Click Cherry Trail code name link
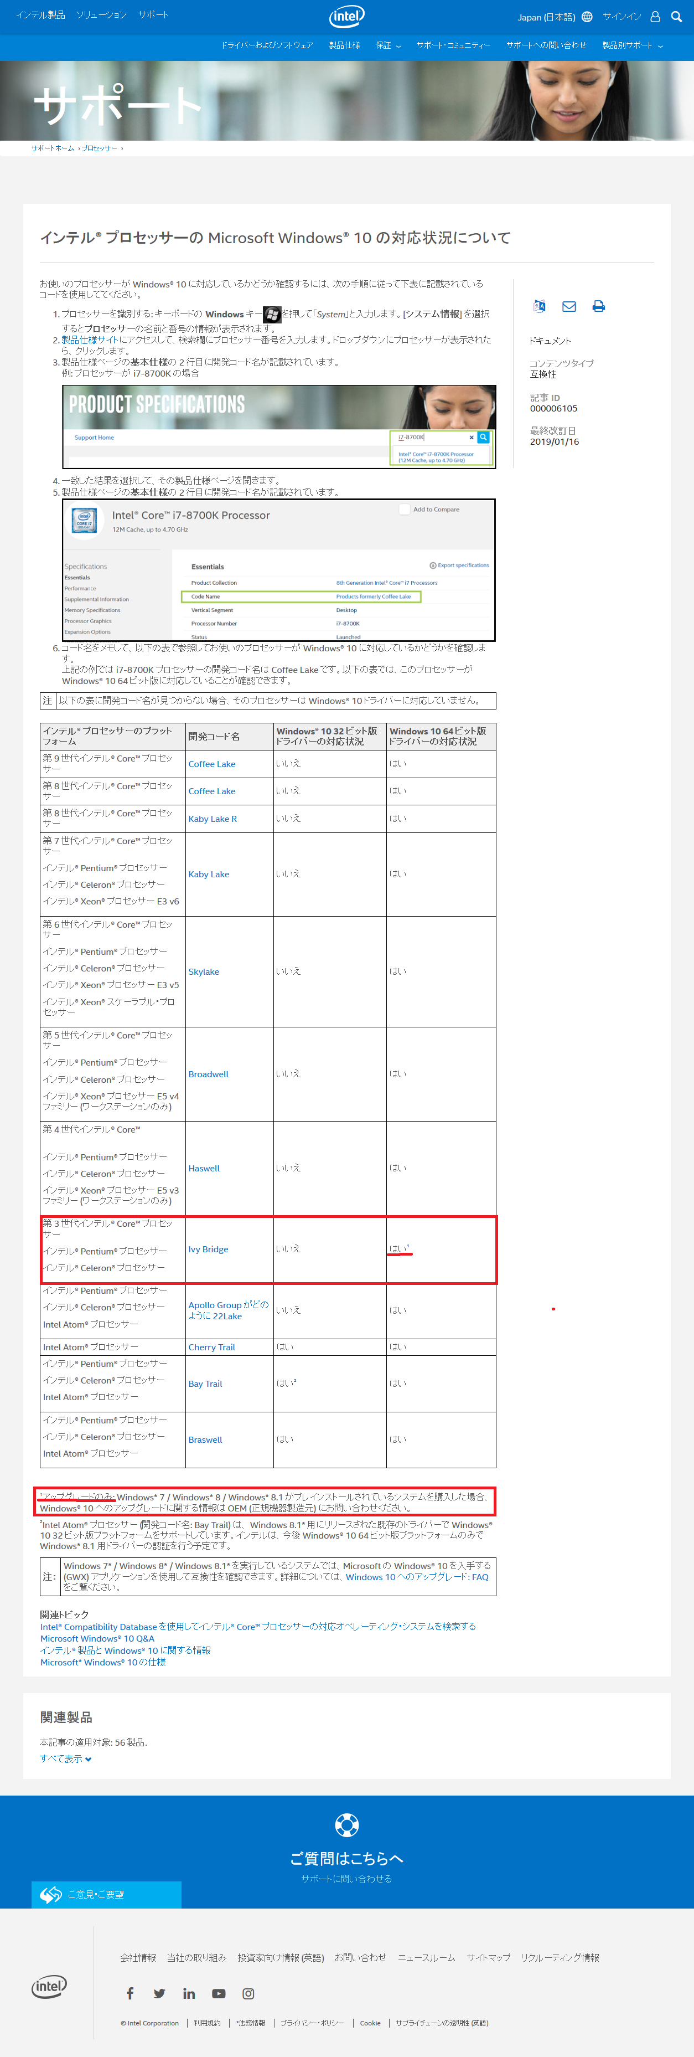This screenshot has height=2057, width=694. (x=211, y=1347)
